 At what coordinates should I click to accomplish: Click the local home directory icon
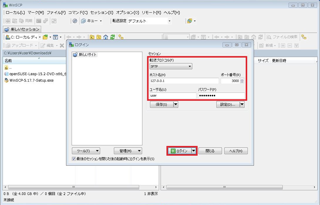[x=106, y=37]
